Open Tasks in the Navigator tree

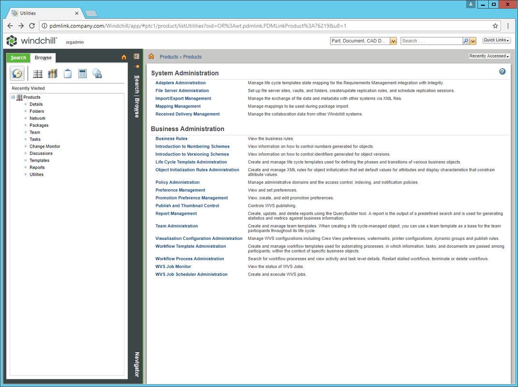pyautogui.click(x=35, y=139)
